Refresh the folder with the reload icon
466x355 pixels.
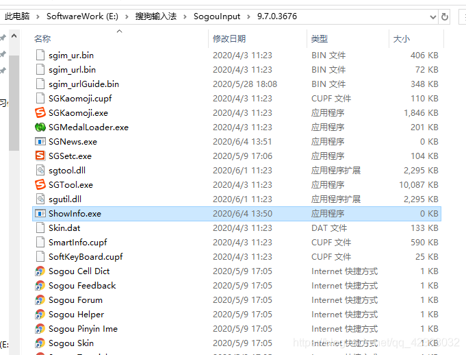445,16
